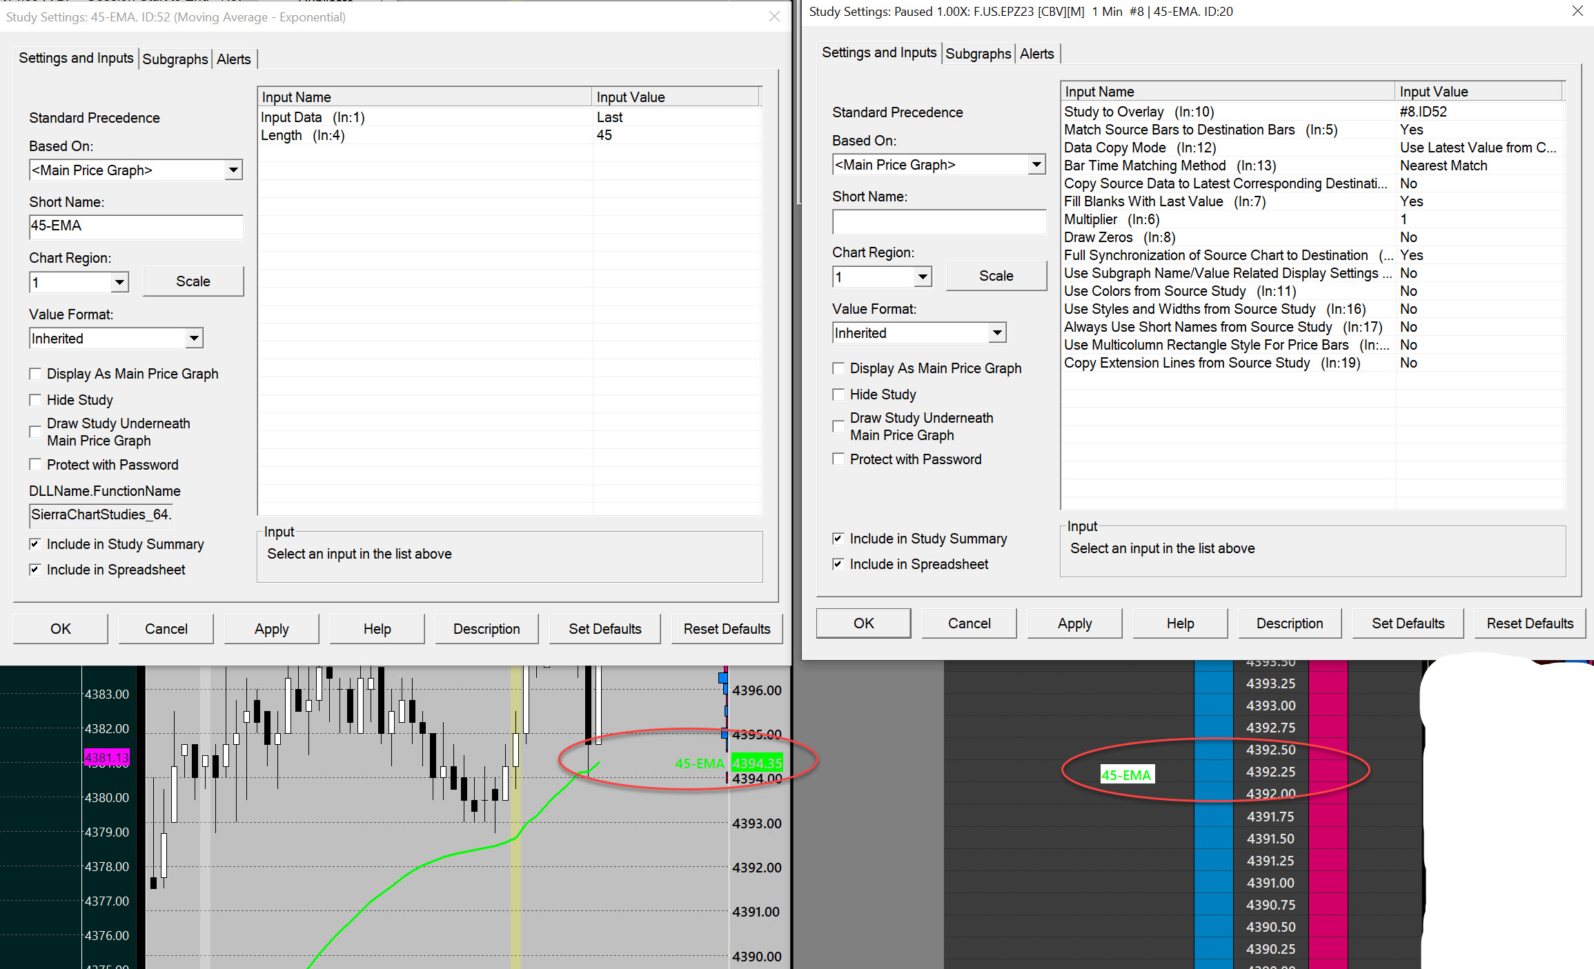The image size is (1594, 969).
Task: Switch to Subgraphs tab in left dialog
Action: 175,59
